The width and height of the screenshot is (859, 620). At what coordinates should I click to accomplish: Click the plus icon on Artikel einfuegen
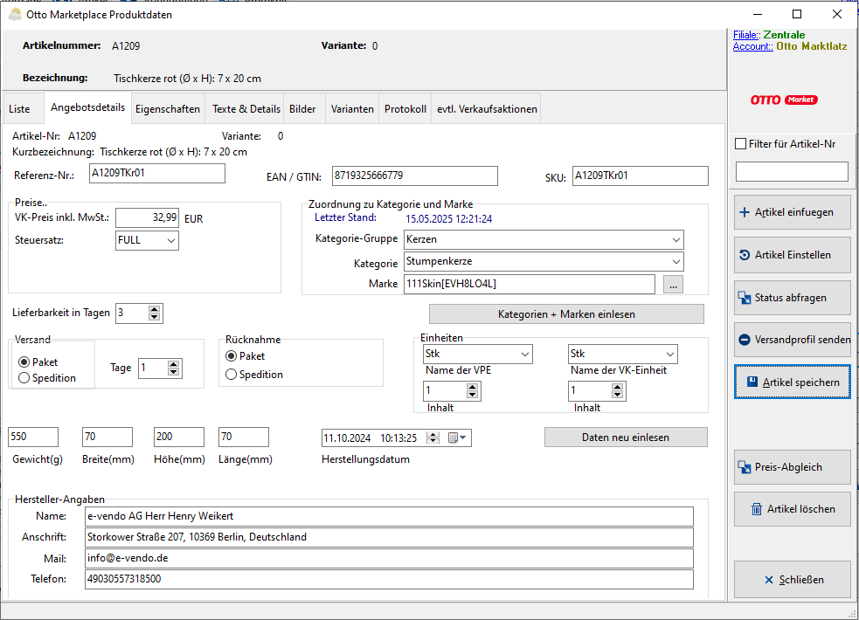coord(744,212)
